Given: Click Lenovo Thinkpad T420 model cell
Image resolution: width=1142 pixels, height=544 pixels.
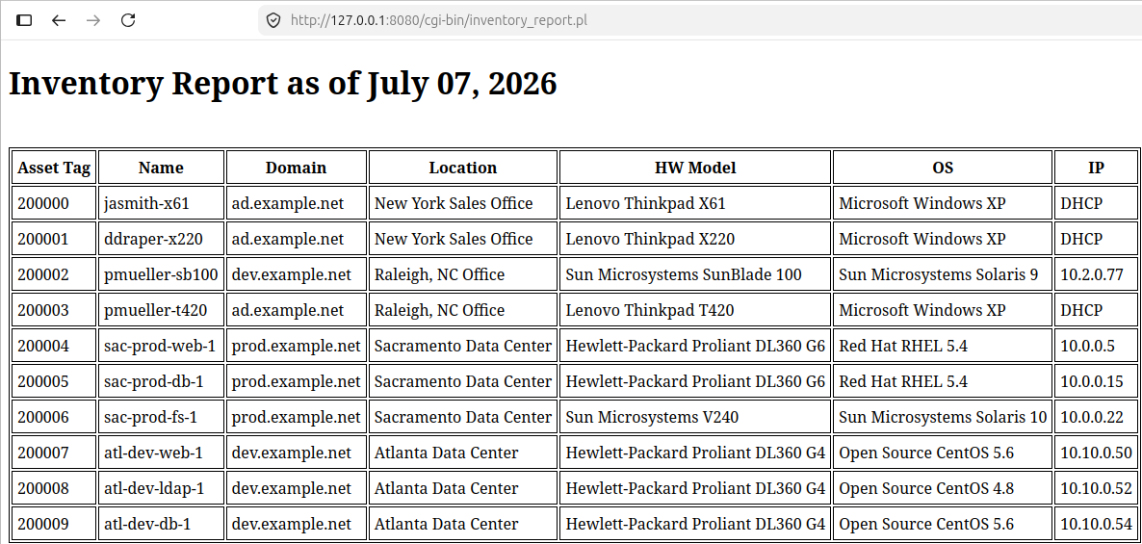Looking at the screenshot, I should pos(695,310).
